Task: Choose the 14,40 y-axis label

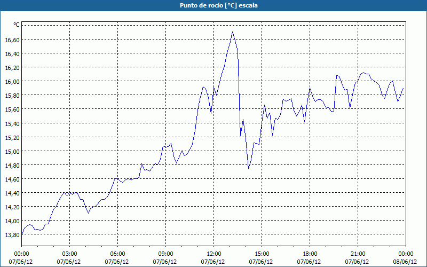Action: click(12, 193)
